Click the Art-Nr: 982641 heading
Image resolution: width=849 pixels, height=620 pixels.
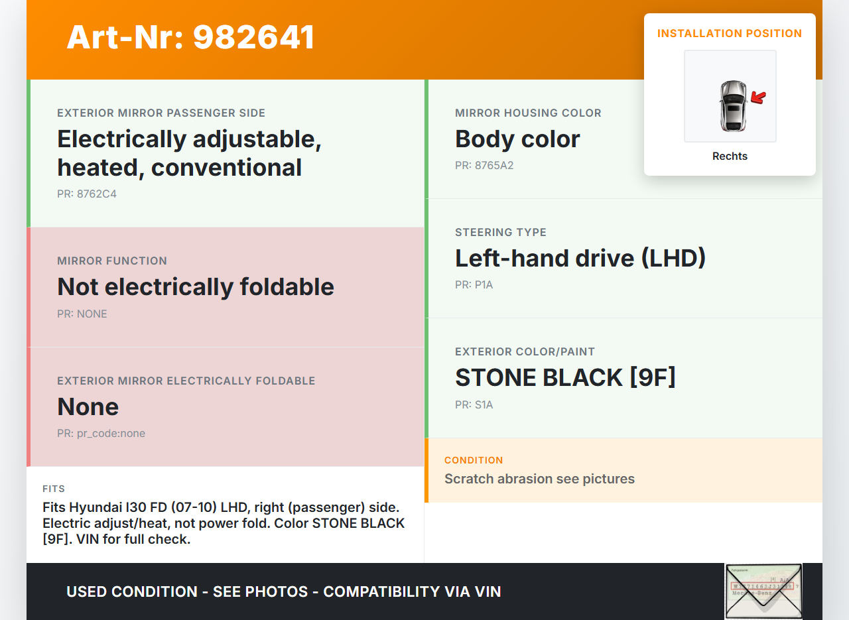click(191, 37)
